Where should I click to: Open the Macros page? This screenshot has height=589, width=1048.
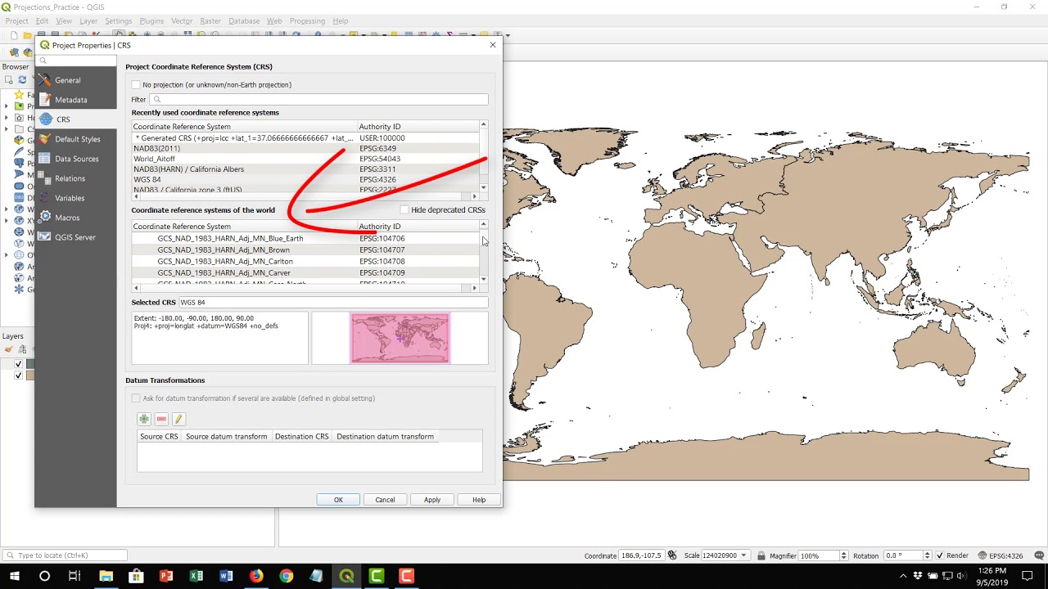[x=76, y=218]
